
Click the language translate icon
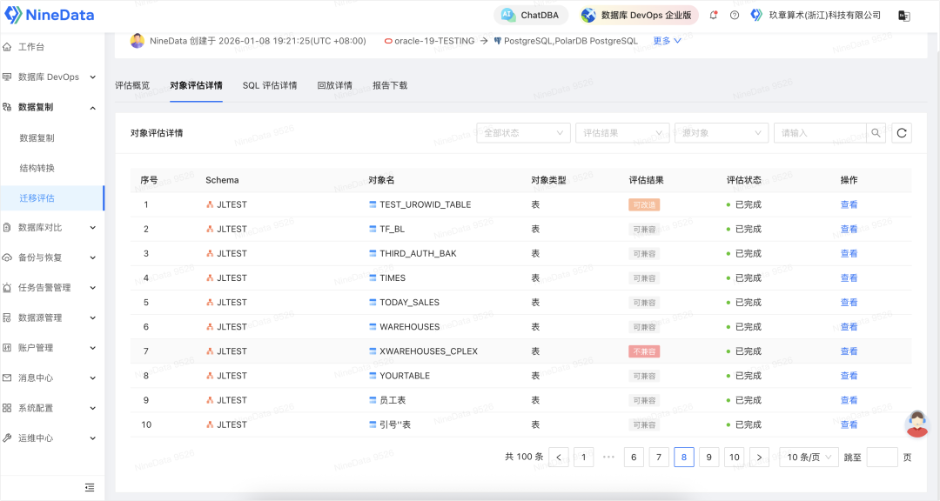coord(905,16)
